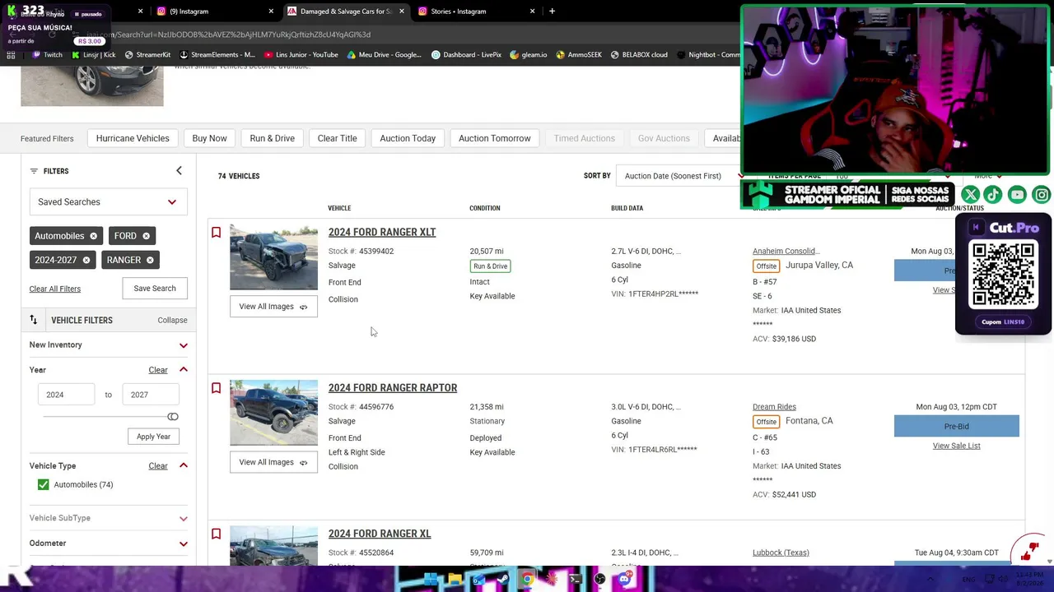Open Google Chrome from the taskbar
1054x592 pixels.
tap(527, 579)
